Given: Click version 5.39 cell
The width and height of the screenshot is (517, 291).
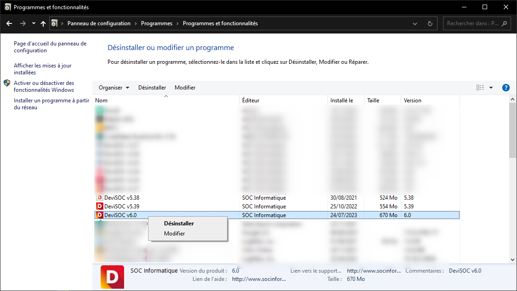Looking at the screenshot, I should tap(409, 207).
